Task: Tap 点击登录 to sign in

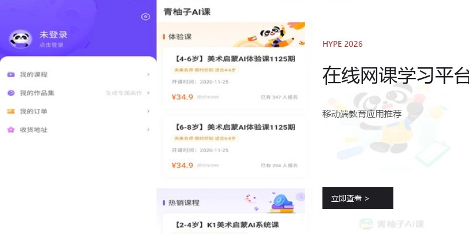Action: [51, 45]
